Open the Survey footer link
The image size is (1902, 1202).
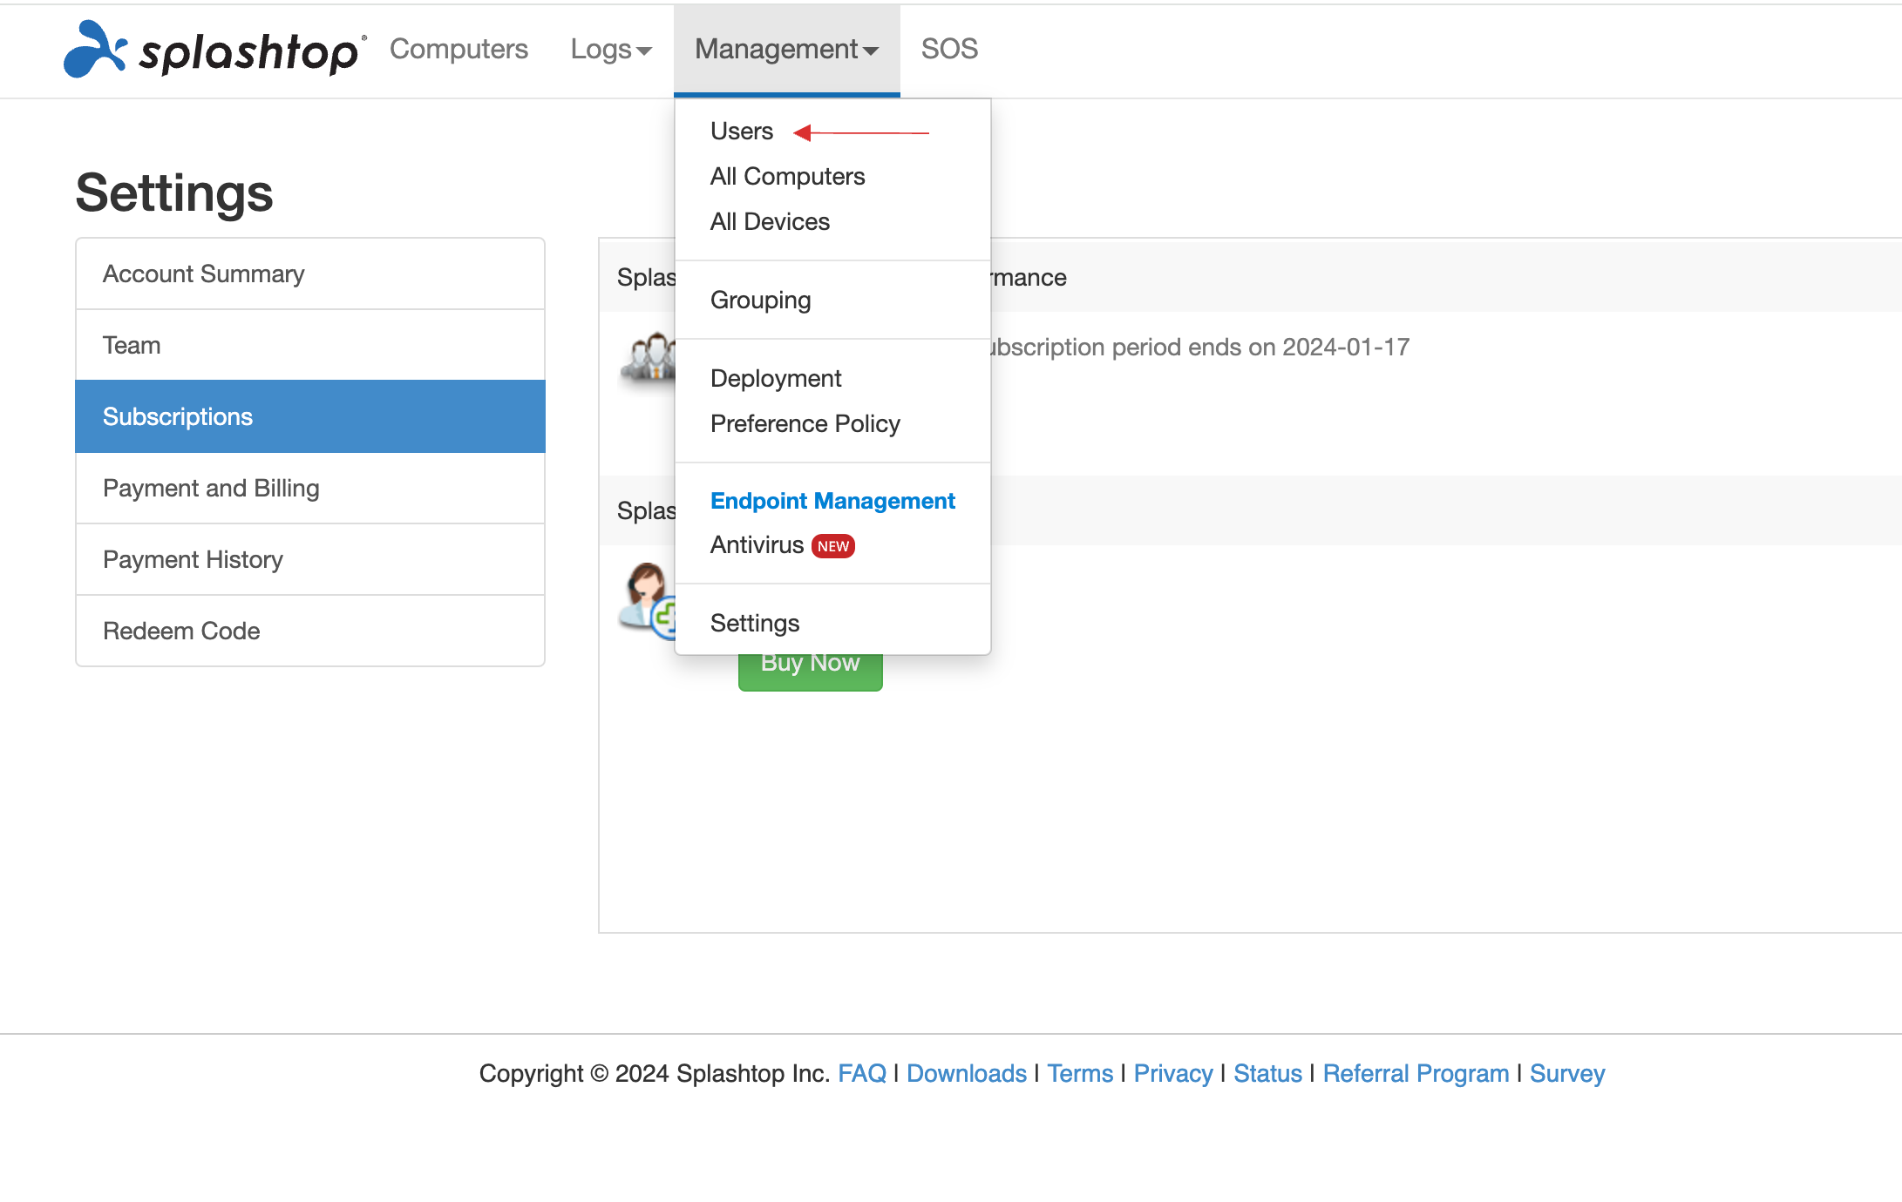pos(1567,1073)
